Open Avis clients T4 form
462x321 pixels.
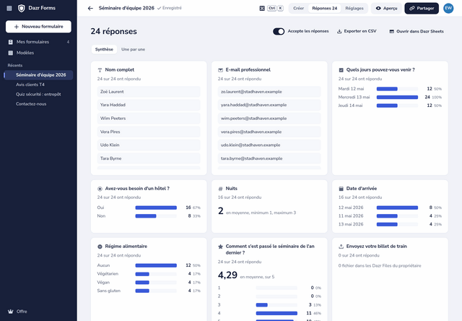coord(38,85)
